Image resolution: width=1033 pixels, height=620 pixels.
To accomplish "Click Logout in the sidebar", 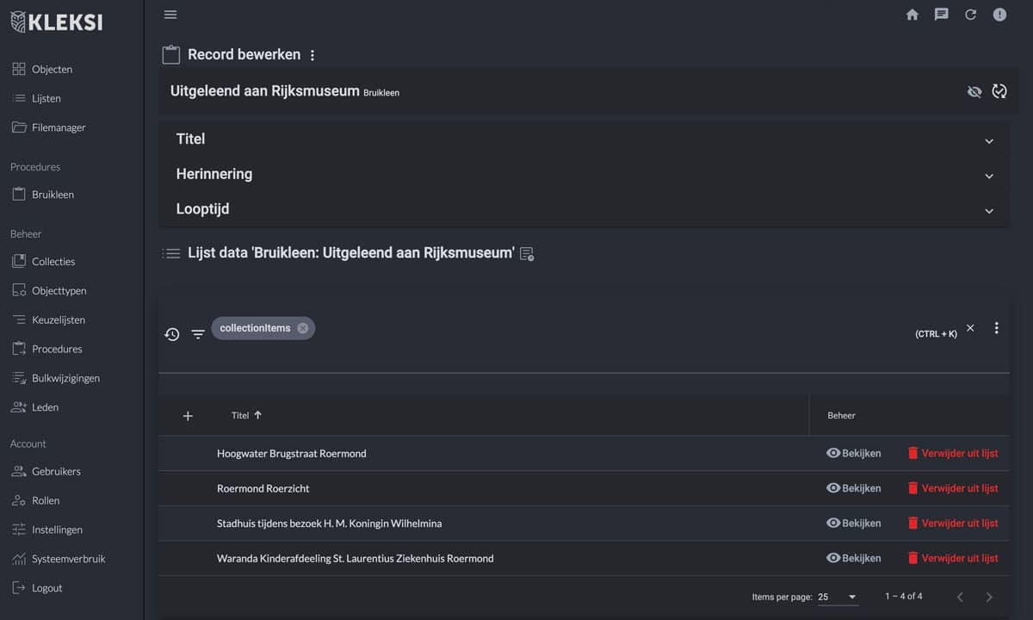I will [46, 588].
